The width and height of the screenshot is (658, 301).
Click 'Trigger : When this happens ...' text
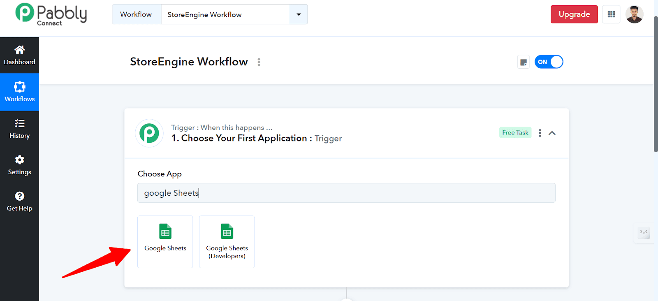coord(222,127)
